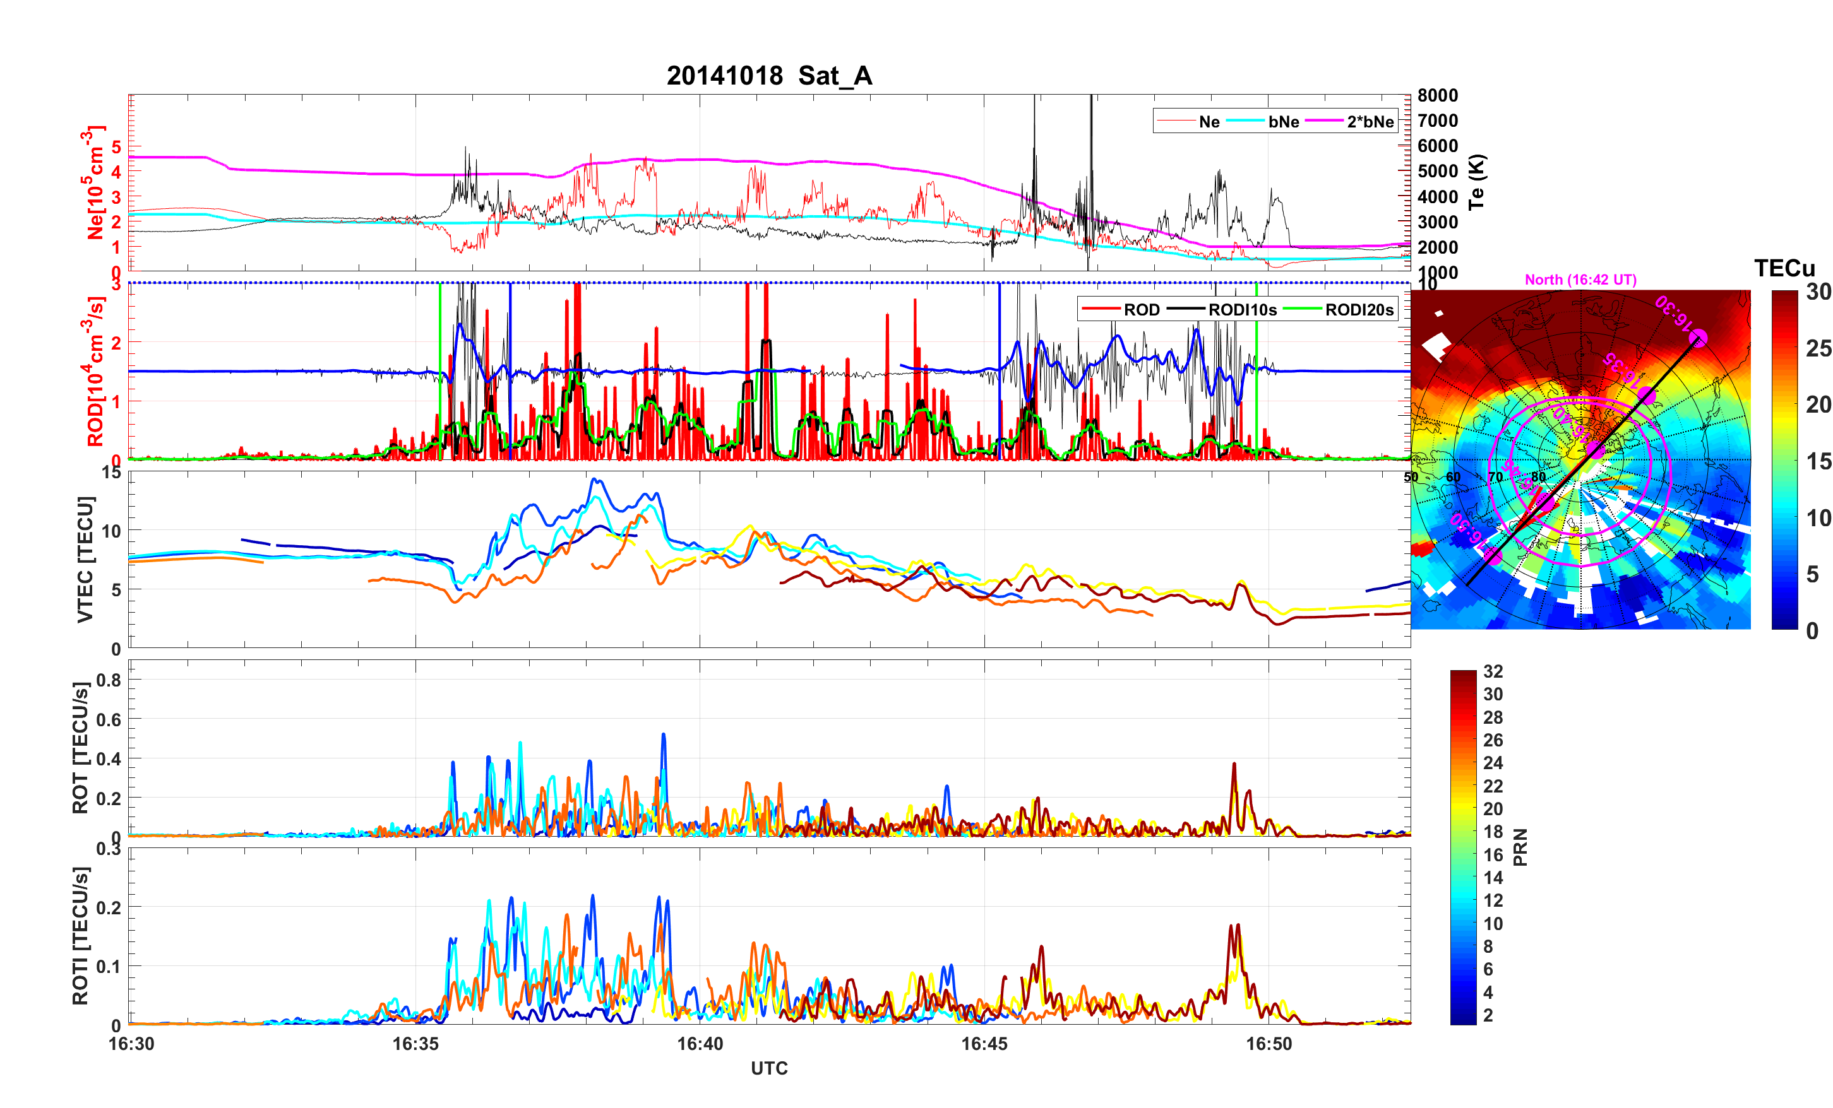Click the cyan bNe line sample in the legend
1833x1108 pixels.
(1245, 121)
